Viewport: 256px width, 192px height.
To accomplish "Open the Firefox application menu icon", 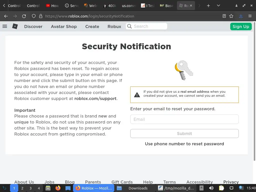I will pos(250,16).
